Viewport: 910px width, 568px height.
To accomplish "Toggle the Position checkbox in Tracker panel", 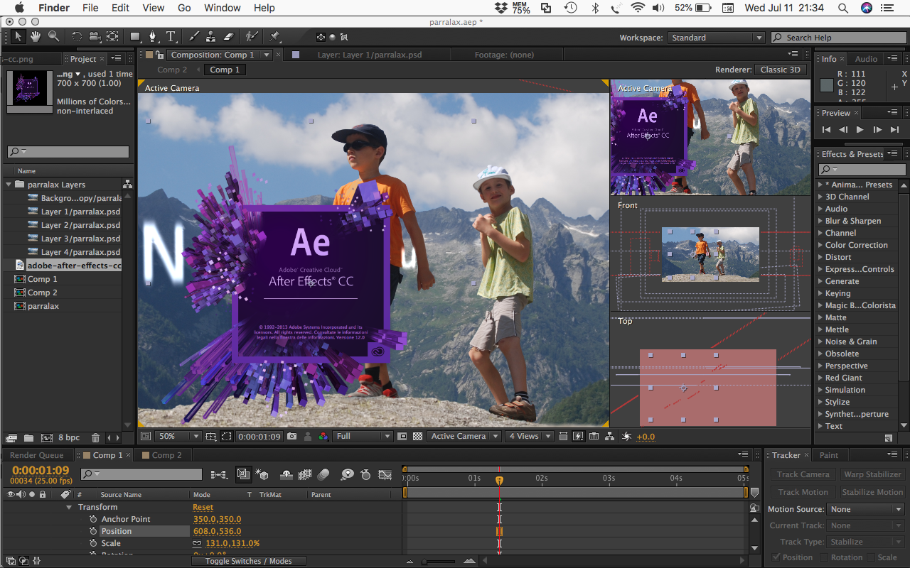I will point(776,557).
